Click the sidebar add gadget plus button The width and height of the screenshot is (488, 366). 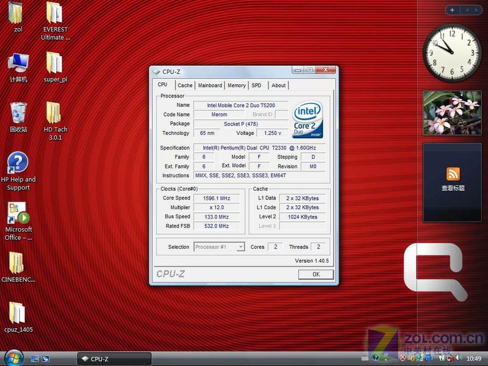(x=452, y=10)
